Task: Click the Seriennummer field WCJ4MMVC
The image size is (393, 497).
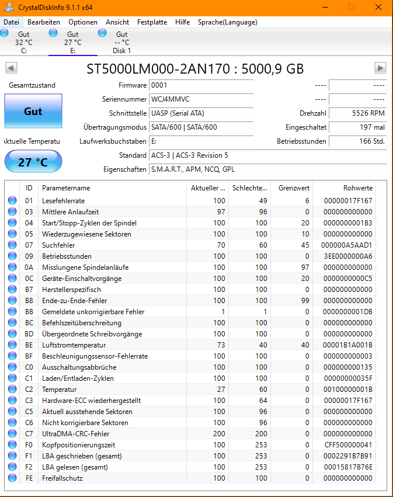Action: click(x=201, y=99)
